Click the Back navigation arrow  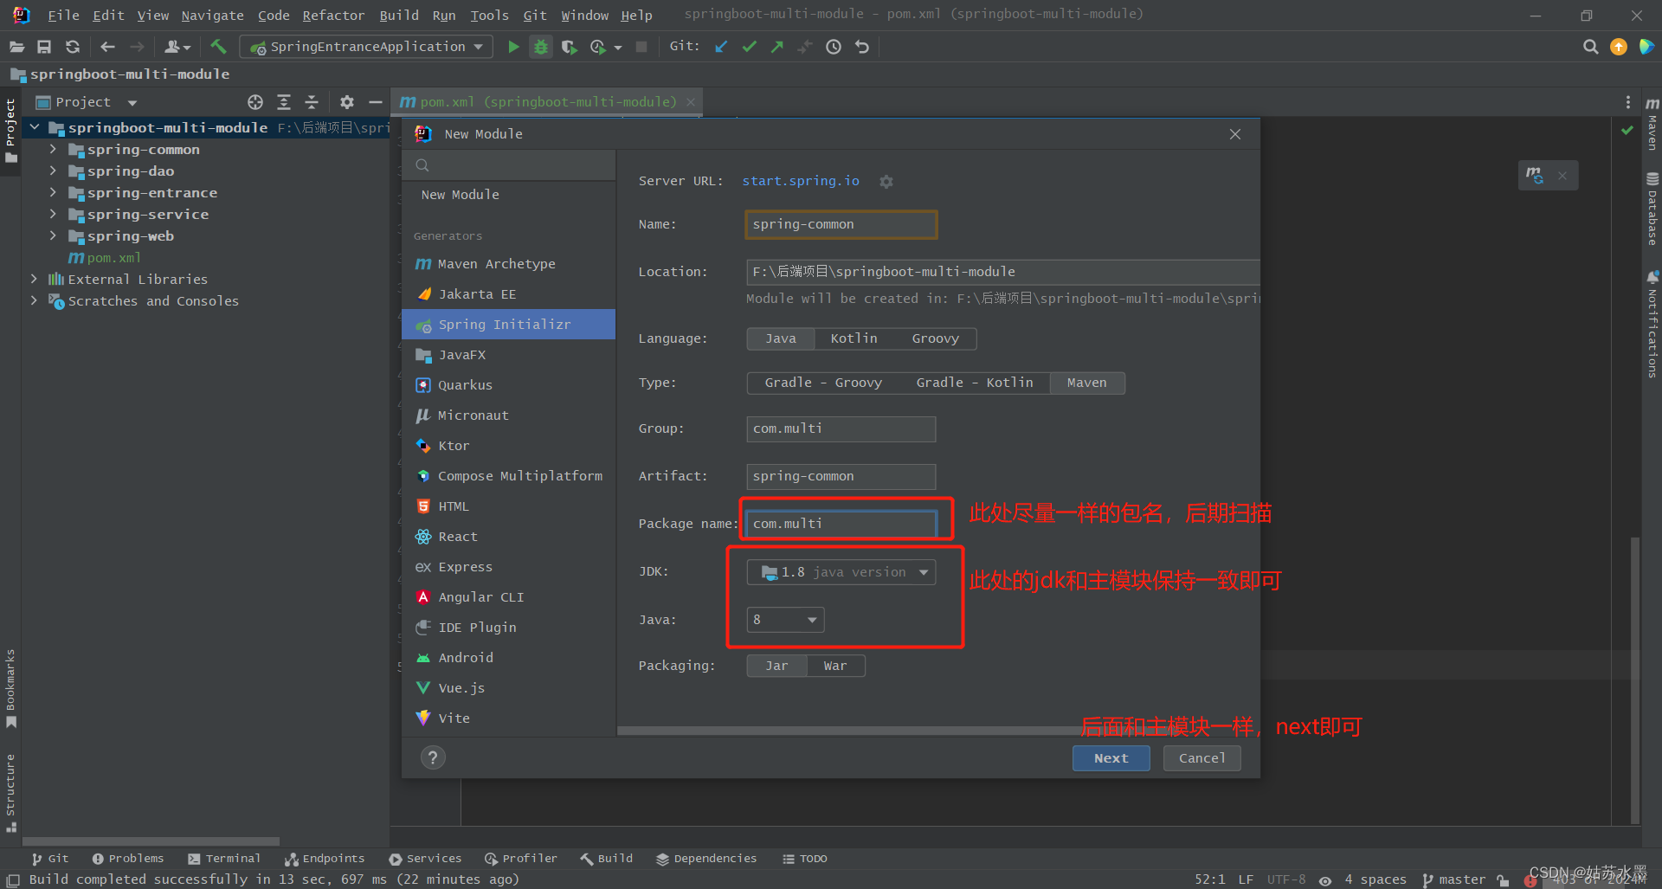point(108,47)
